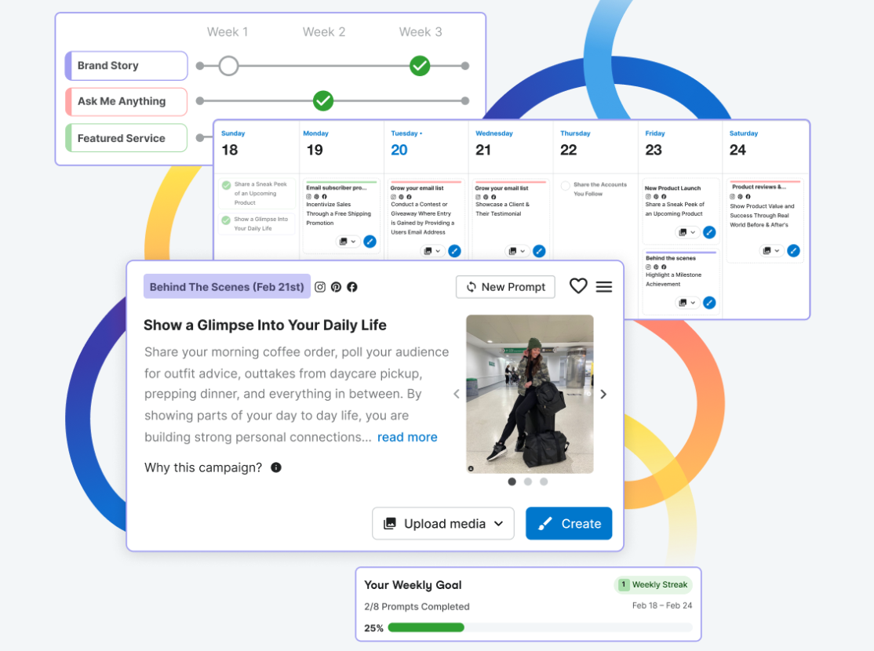Click the Weekly Streak count badge
Viewport: 874px width, 651px height.
tap(623, 584)
